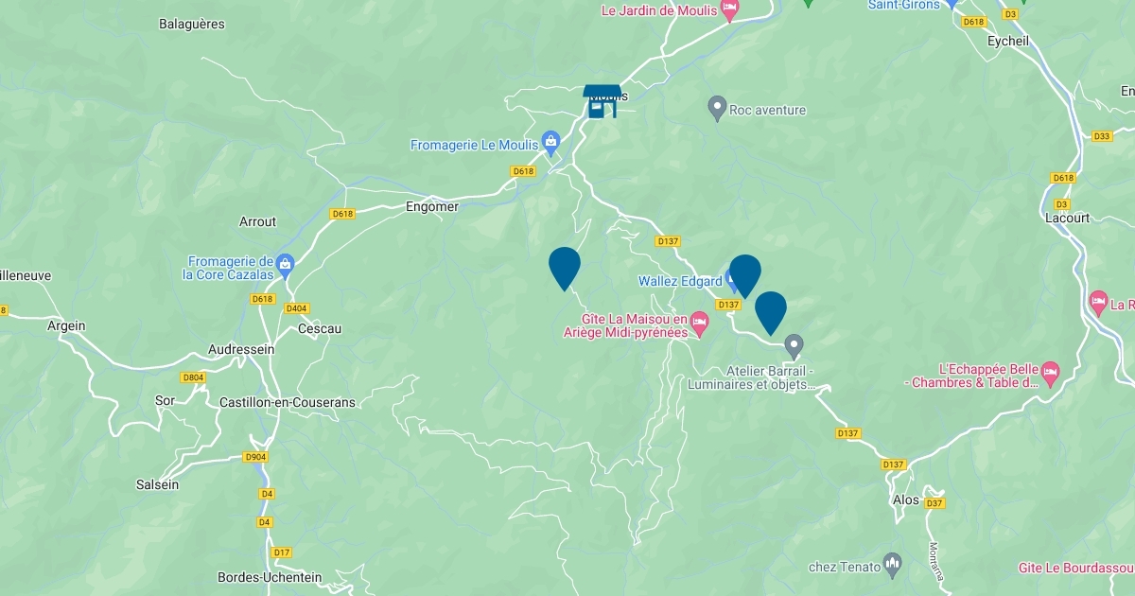Open the Roc aventure location pin
This screenshot has width=1135, height=596.
click(717, 108)
